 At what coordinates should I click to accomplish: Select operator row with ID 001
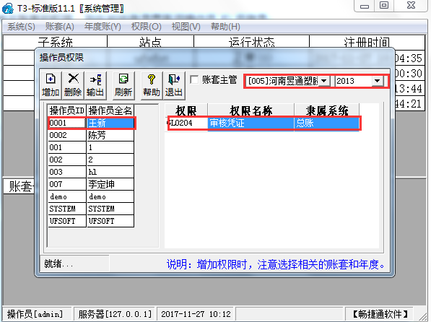(x=67, y=147)
